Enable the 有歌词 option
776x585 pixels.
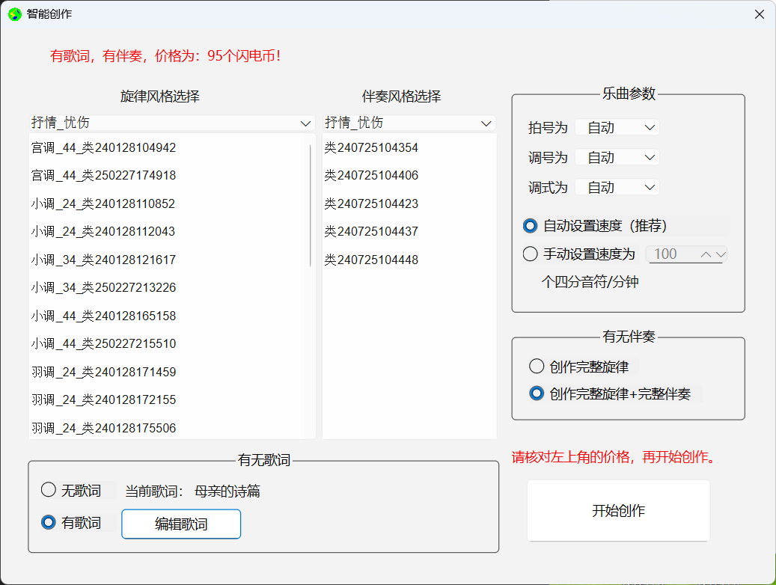pyautogui.click(x=48, y=522)
